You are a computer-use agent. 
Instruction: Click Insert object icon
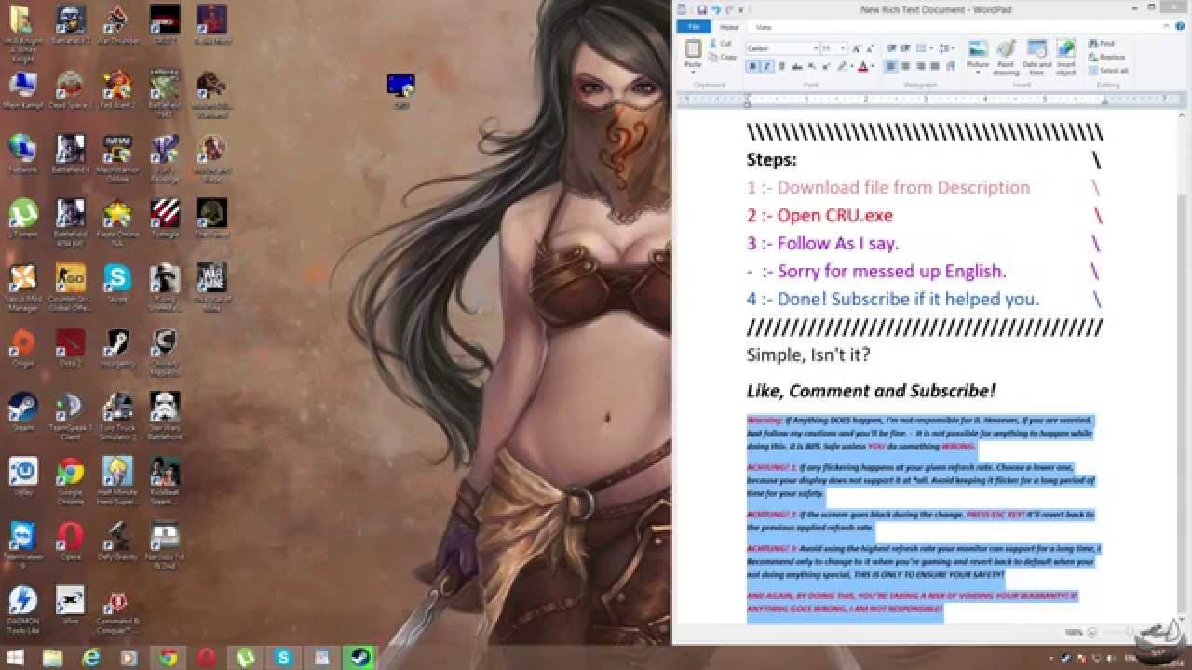[1065, 48]
